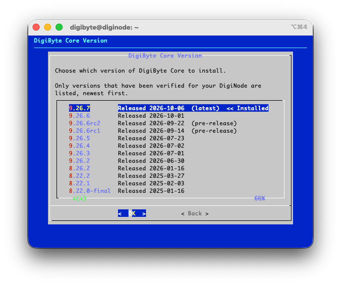Click the (latest) label on first row
The width and height of the screenshot is (341, 285).
205,108
